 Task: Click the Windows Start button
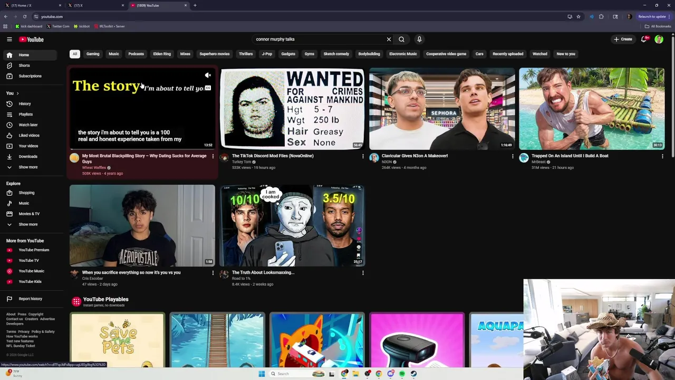262,374
